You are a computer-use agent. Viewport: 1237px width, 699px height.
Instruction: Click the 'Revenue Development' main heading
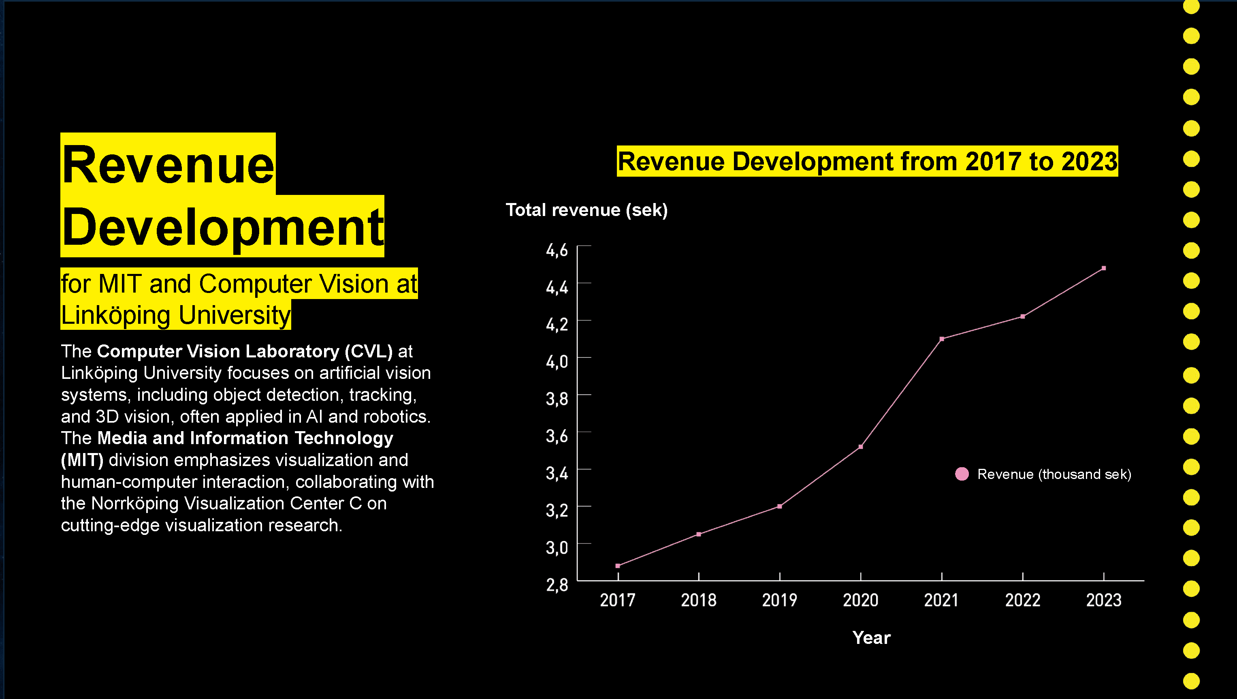pyautogui.click(x=222, y=195)
